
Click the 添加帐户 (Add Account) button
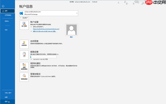coord(24,18)
